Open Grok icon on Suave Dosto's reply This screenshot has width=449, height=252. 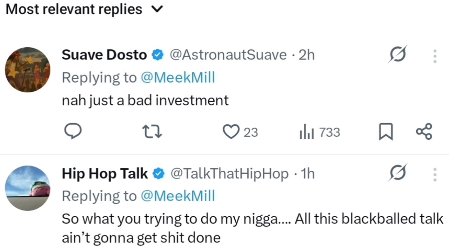click(x=397, y=55)
